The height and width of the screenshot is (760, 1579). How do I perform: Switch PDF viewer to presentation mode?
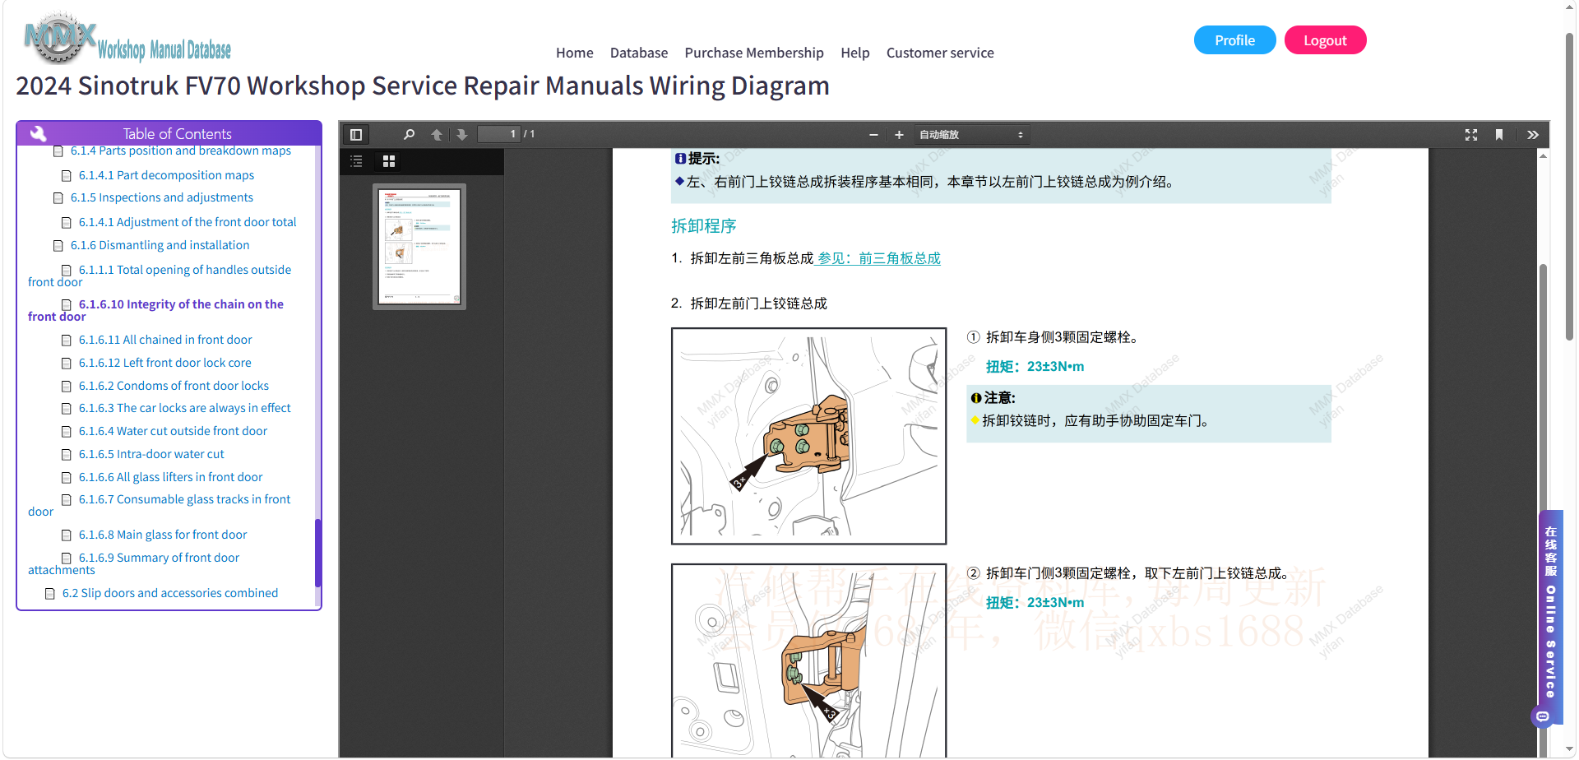click(1471, 134)
